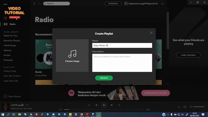The width and height of the screenshot is (208, 117).
Task: Mute with the volume speaker icon
Action: pos(191,107)
